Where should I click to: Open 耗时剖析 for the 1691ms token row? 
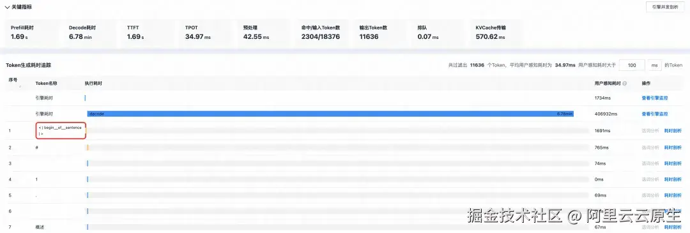pos(672,131)
